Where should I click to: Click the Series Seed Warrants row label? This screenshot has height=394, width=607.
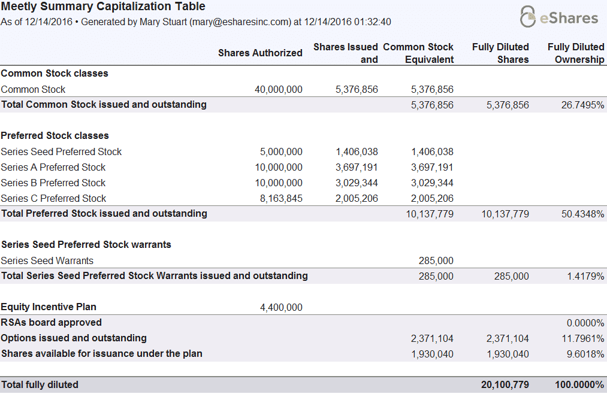click(x=47, y=260)
